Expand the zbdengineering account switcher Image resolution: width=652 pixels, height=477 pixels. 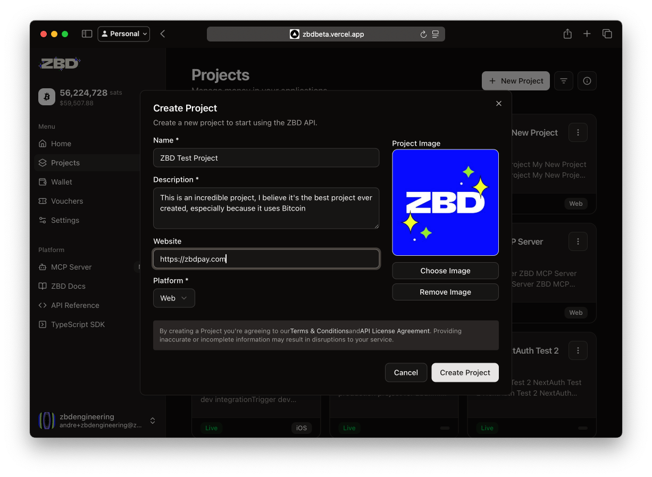coord(153,421)
